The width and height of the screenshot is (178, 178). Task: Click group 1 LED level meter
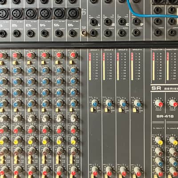[90, 67]
